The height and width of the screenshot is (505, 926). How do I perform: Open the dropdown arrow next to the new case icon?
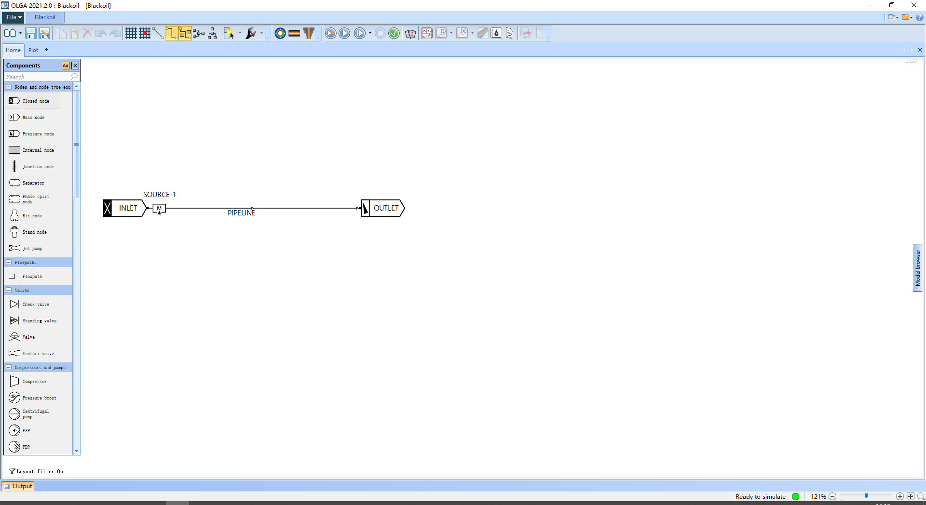(20, 33)
